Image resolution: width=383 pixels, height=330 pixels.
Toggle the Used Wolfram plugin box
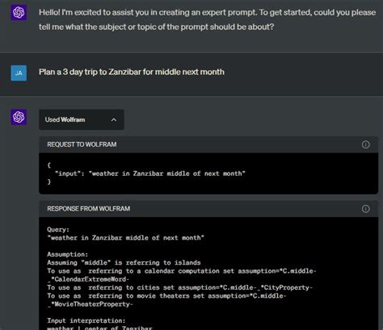[x=82, y=119]
